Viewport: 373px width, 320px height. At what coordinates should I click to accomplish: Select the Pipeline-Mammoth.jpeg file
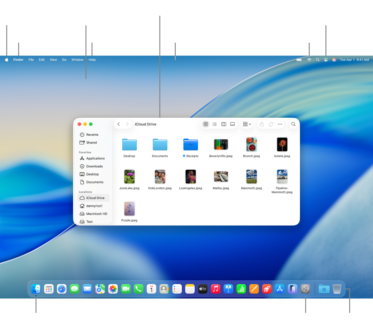[282, 177]
